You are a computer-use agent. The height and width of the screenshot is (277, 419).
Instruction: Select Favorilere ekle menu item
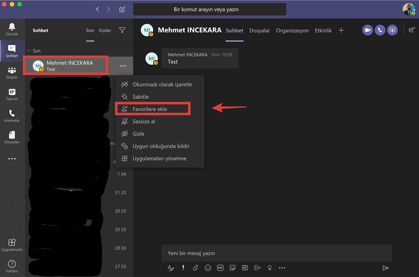(x=160, y=109)
